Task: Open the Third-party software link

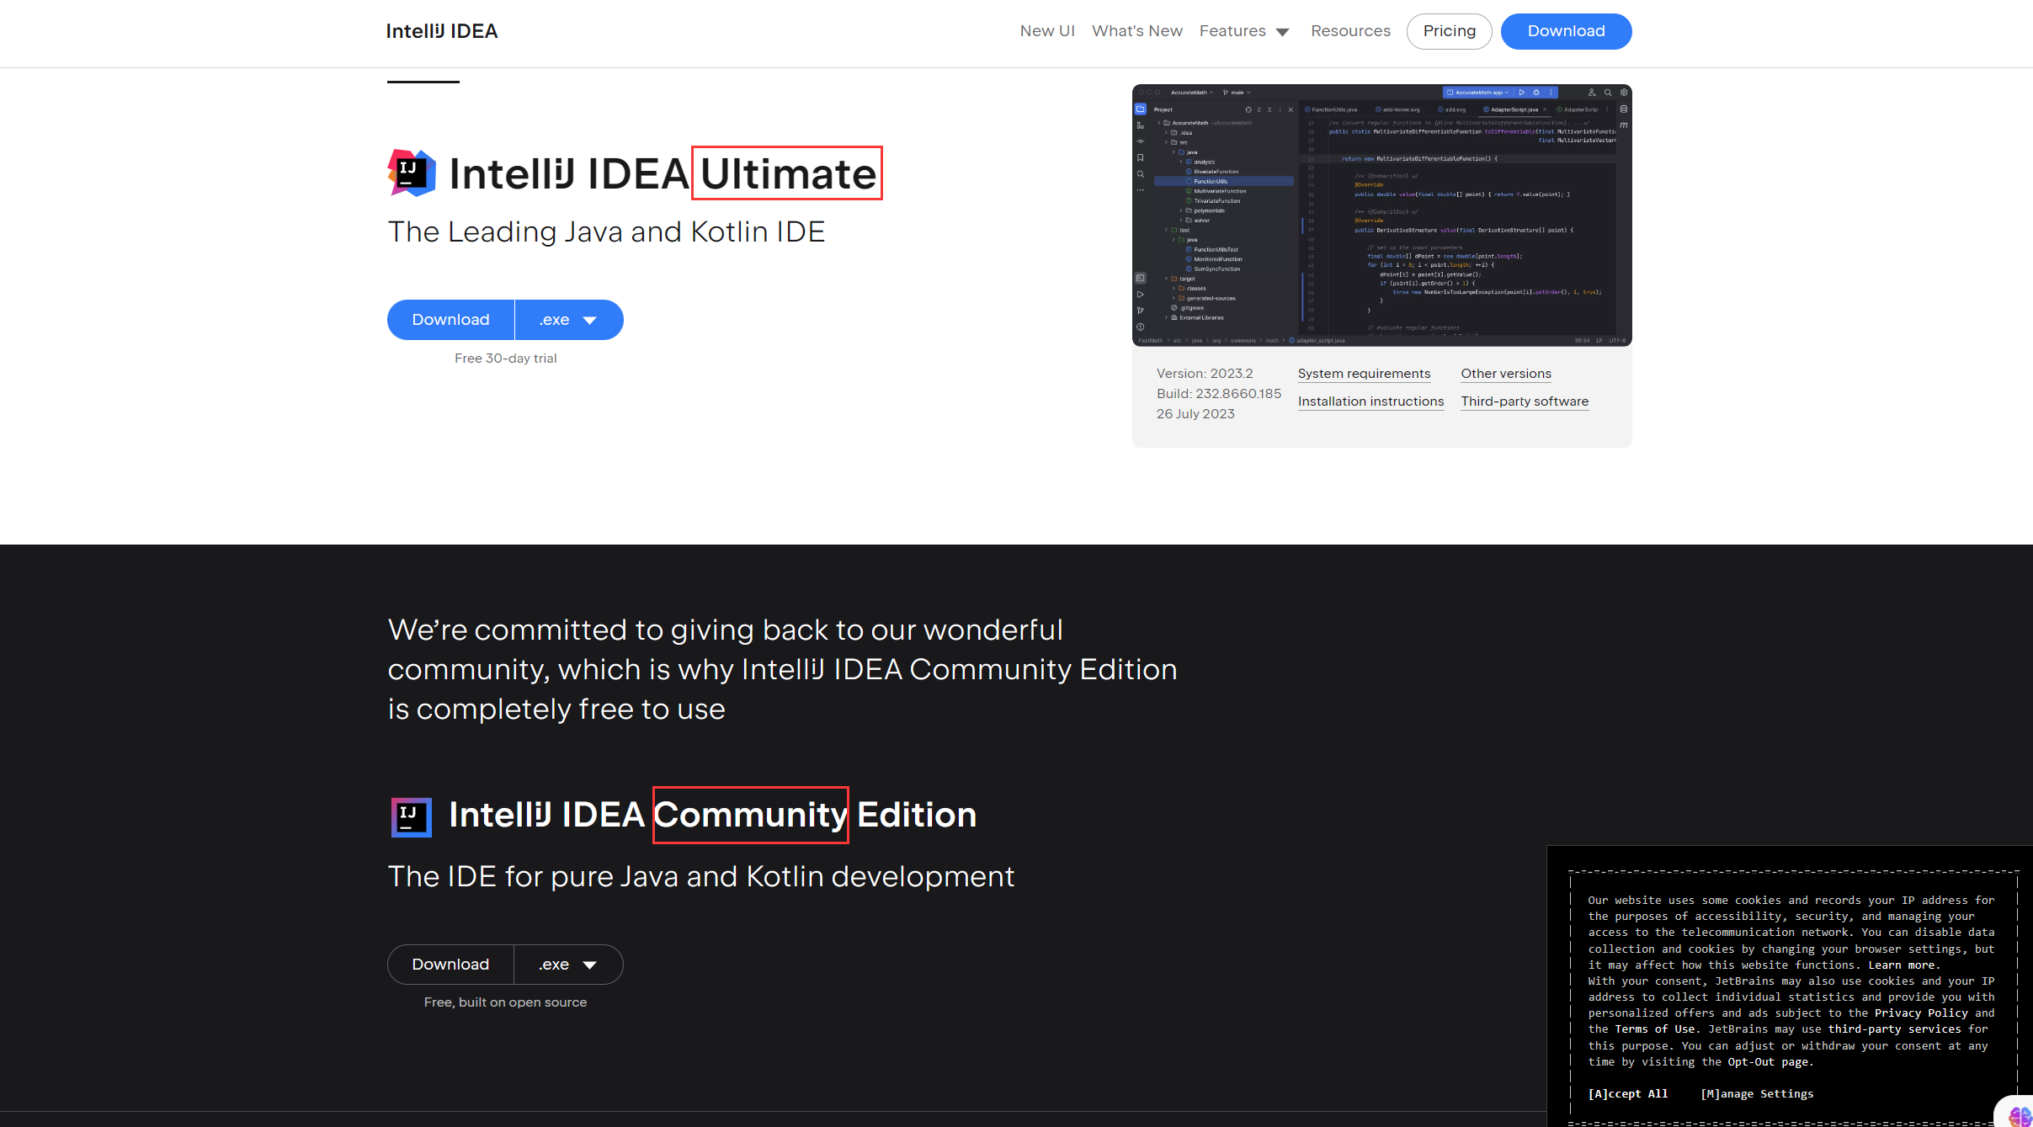Action: (1524, 401)
